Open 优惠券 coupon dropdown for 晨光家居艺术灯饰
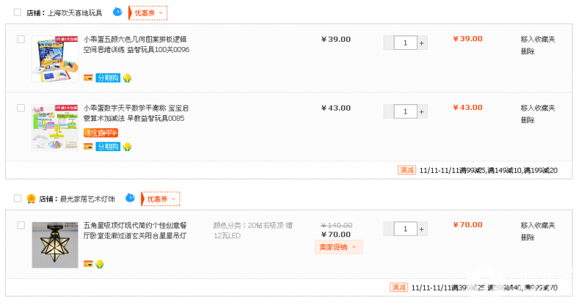The image size is (579, 308). point(162,198)
